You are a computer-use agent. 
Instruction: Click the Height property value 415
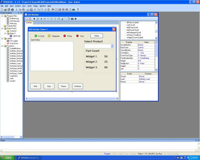tap(146, 61)
